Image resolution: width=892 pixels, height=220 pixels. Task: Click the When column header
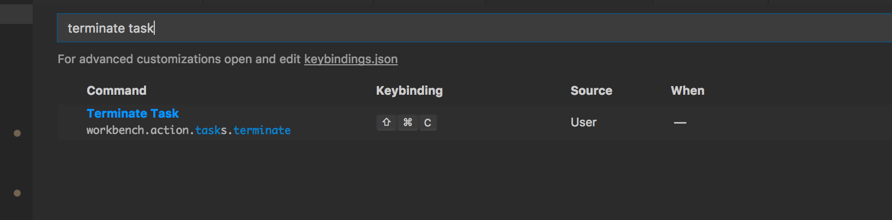point(687,91)
